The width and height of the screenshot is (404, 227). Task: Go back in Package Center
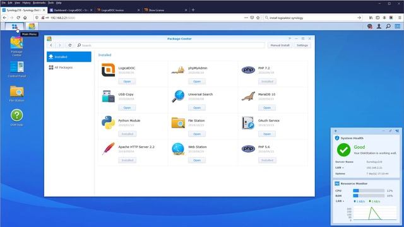pos(51,45)
